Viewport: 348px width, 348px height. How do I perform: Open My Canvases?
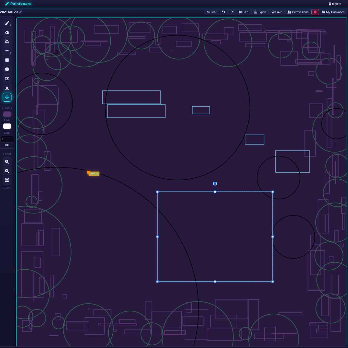[x=333, y=12]
